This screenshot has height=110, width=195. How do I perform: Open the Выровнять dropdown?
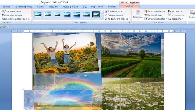tap(176, 11)
